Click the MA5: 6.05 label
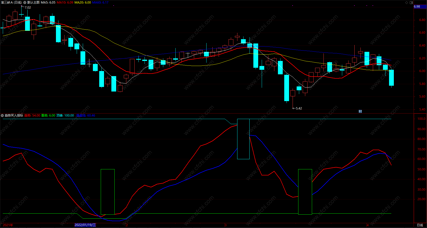Image resolution: width=427 pixels, height=228 pixels. coord(48,3)
